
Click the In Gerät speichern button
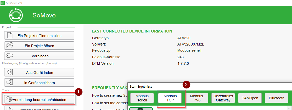coord(39,82)
